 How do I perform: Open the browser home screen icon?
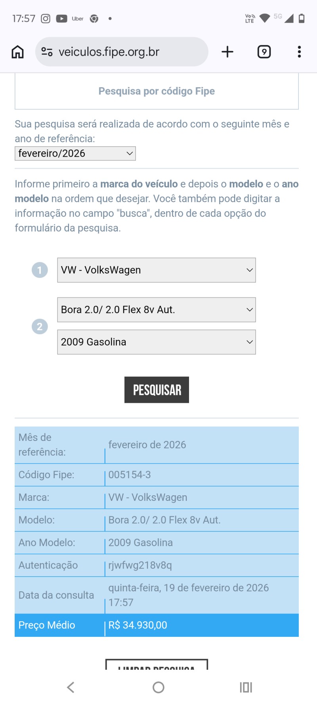tap(17, 52)
